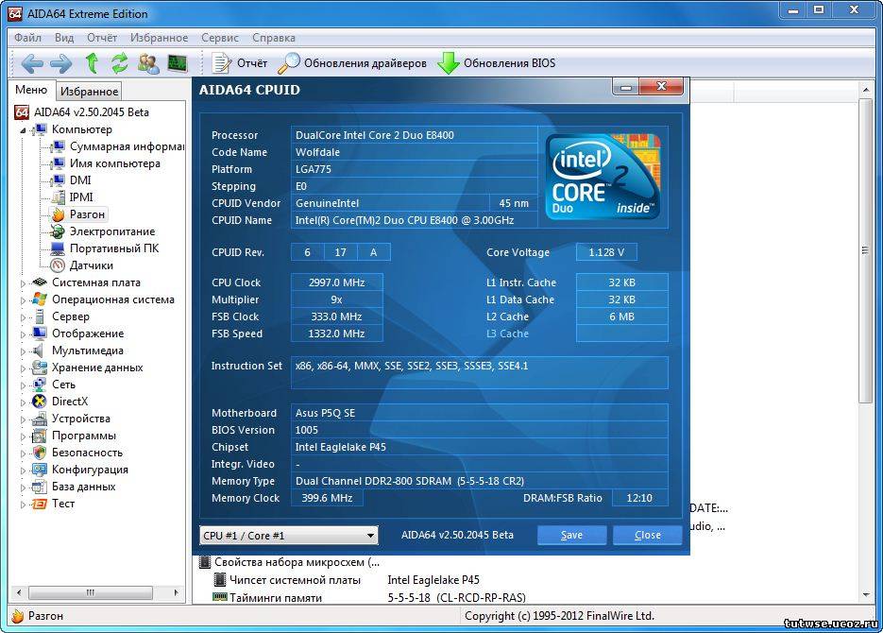
Task: Collapse the Компьютер tree node
Action: click(x=24, y=129)
